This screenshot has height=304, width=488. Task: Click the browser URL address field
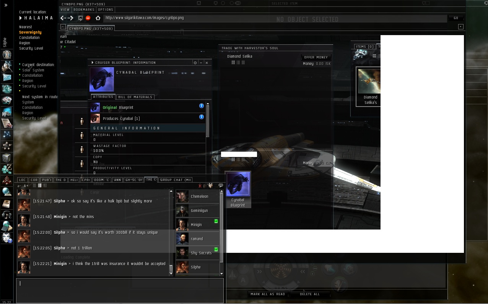[275, 18]
